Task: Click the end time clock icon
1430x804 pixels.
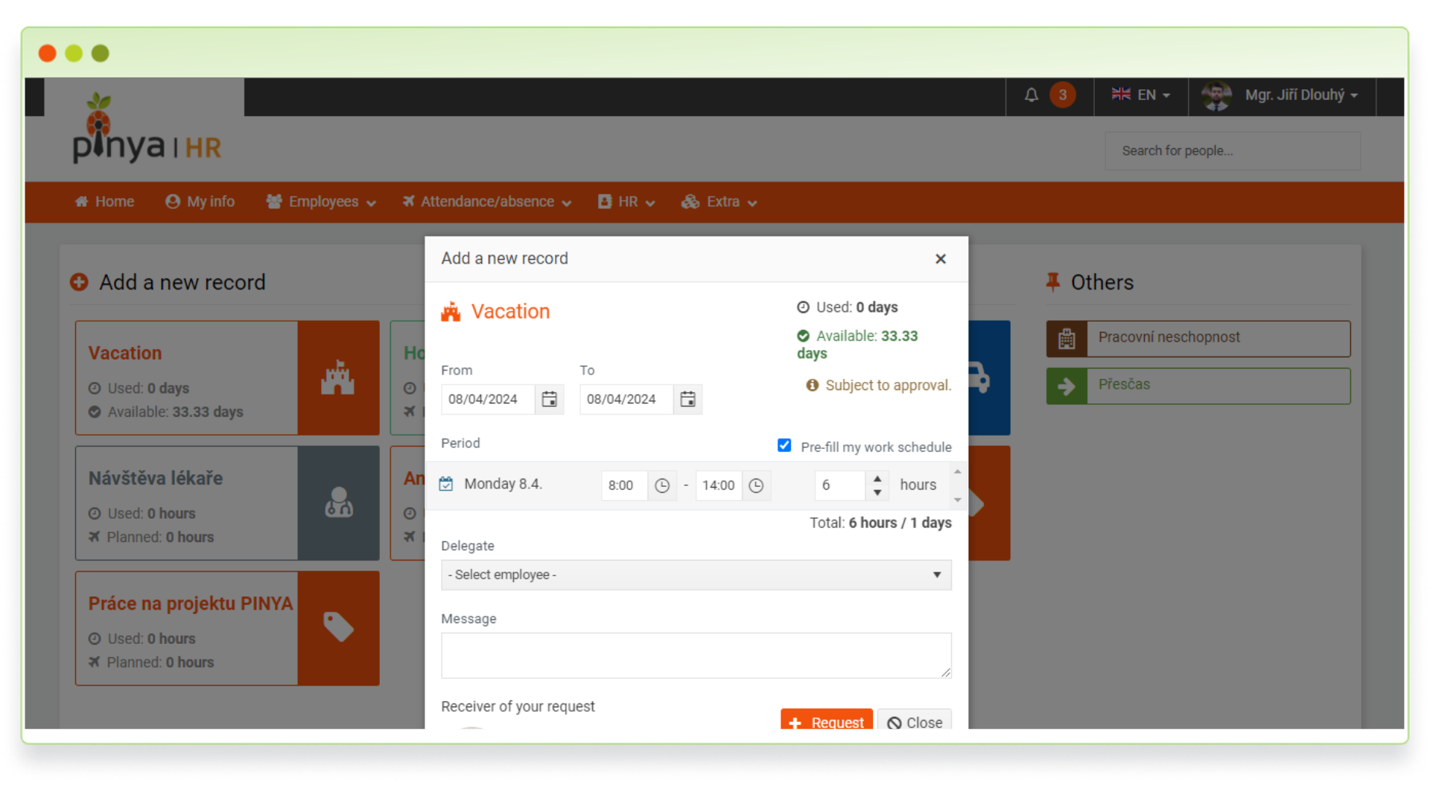Action: click(x=756, y=486)
